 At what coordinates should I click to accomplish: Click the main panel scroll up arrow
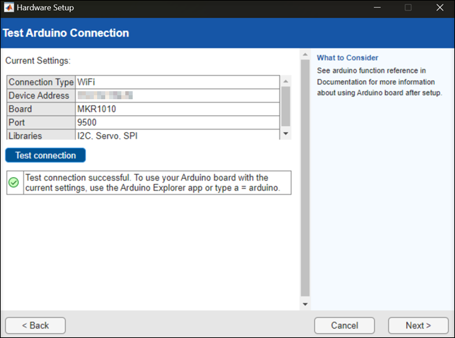click(305, 54)
